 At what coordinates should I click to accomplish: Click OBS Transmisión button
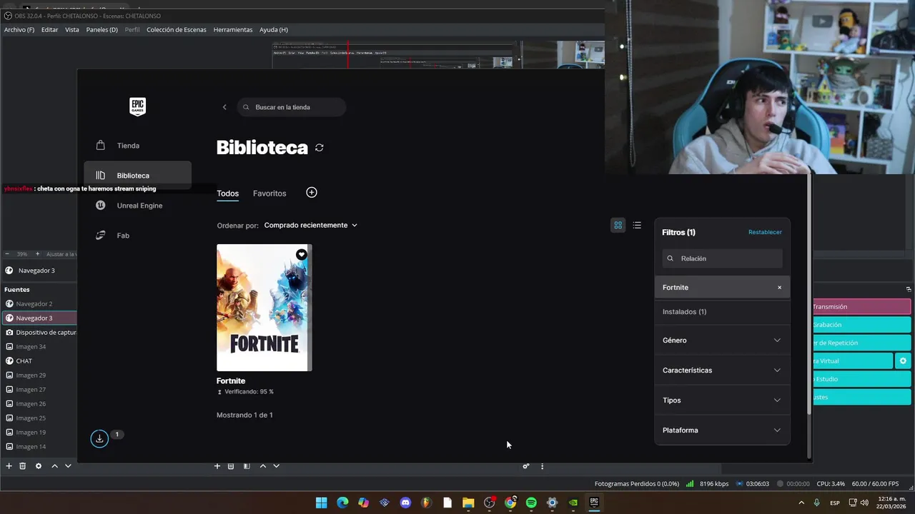point(861,307)
